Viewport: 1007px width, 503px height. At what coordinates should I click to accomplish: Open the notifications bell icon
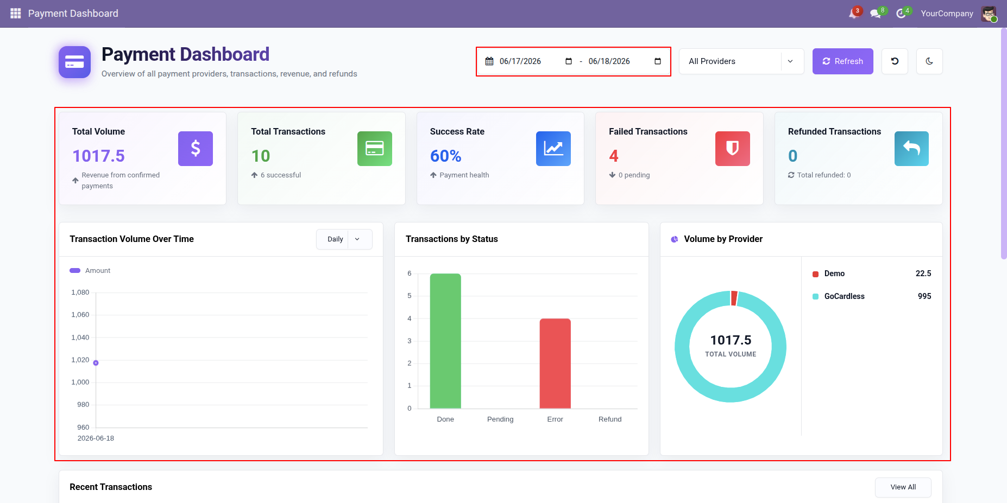point(853,14)
